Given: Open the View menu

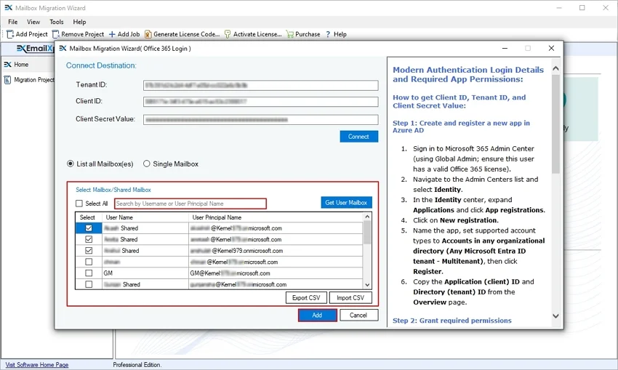Looking at the screenshot, I should click(33, 22).
